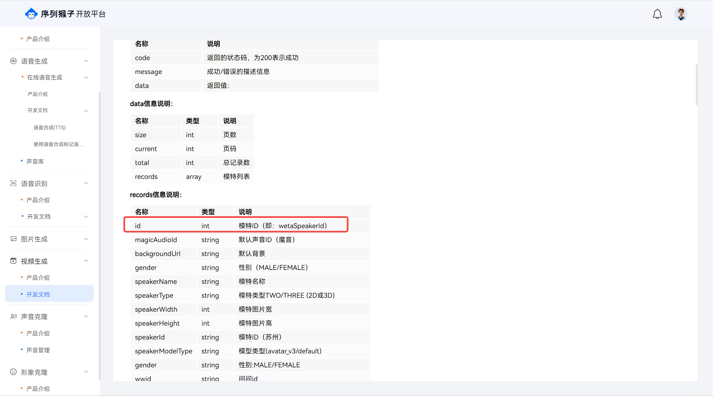The width and height of the screenshot is (714, 396).
Task: Click the 图片生成 image icon
Action: (x=13, y=239)
